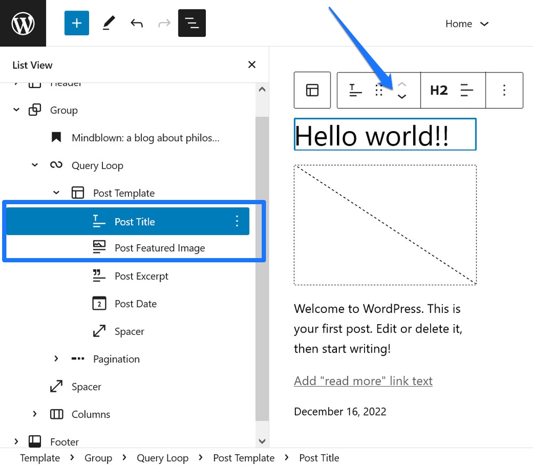Click Add "read more" link text
This screenshot has width=533, height=466.
click(363, 381)
